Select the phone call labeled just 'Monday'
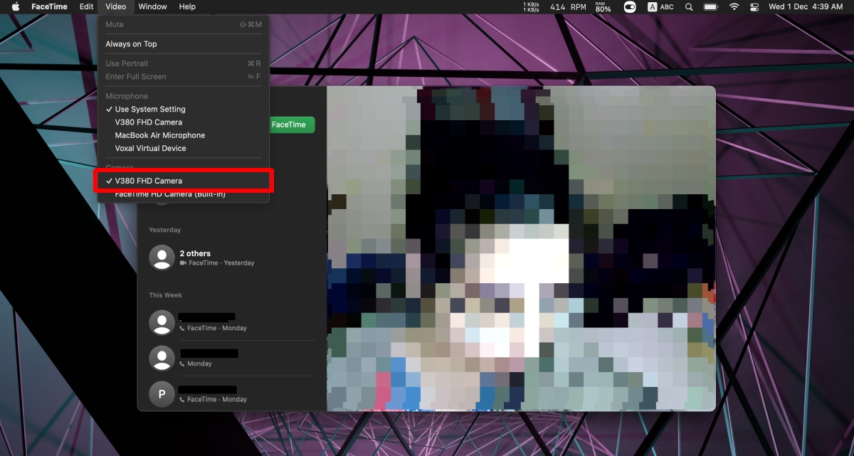The image size is (854, 456). click(x=232, y=357)
